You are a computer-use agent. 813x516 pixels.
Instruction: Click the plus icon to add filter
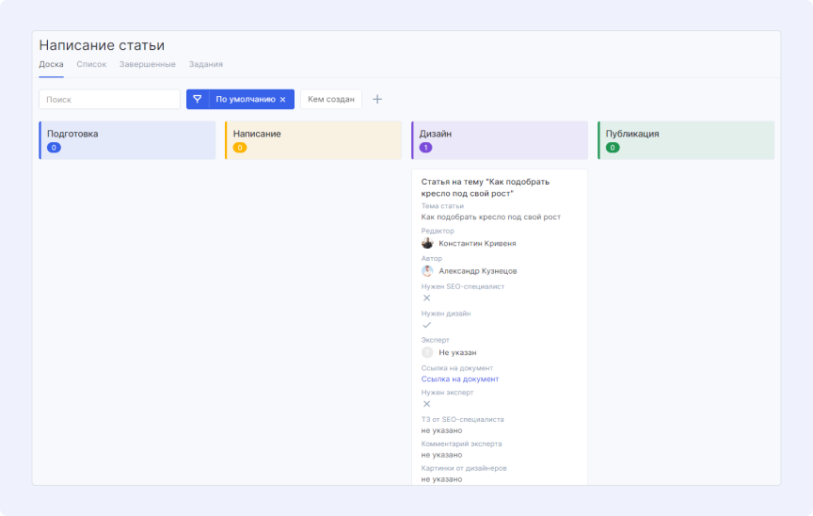(377, 99)
